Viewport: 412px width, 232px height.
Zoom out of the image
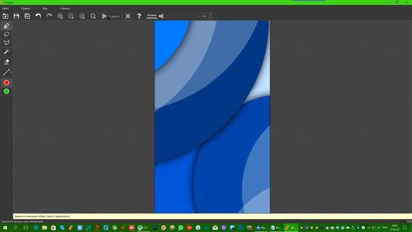(x=71, y=16)
